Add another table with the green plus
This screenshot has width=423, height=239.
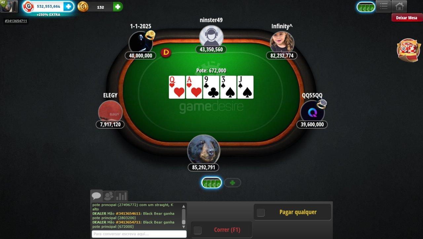tap(233, 182)
